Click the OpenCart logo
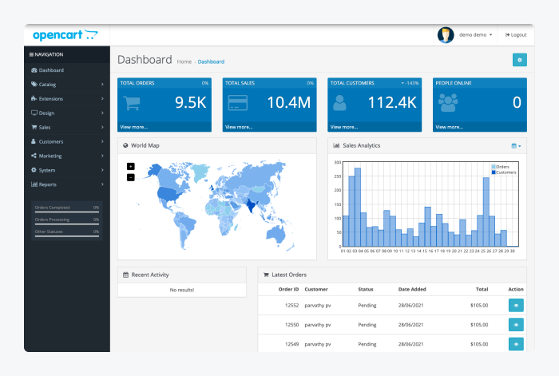The height and width of the screenshot is (376, 559). [65, 35]
